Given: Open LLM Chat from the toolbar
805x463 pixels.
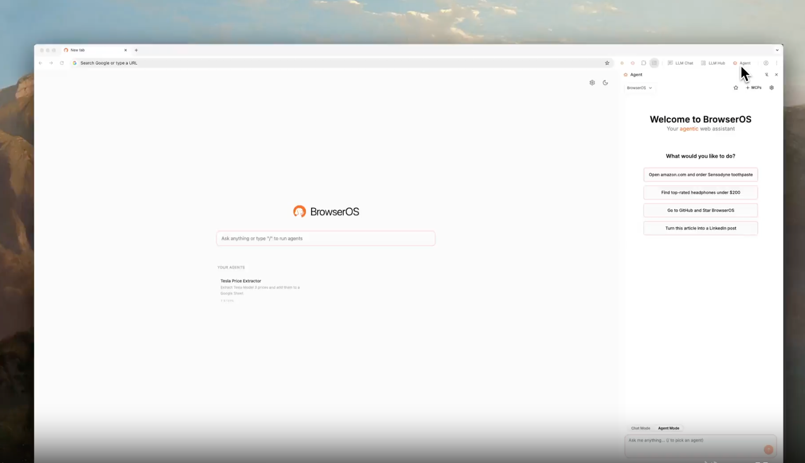Looking at the screenshot, I should (x=680, y=63).
